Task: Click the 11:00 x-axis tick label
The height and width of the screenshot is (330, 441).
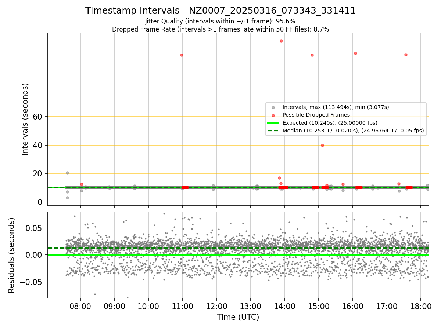Action: coord(183,307)
